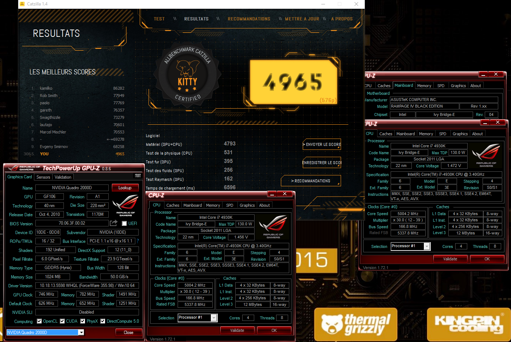This screenshot has height=342, width=511.
Task: Click the Bus Interface question mark icon
Action: tap(138, 241)
